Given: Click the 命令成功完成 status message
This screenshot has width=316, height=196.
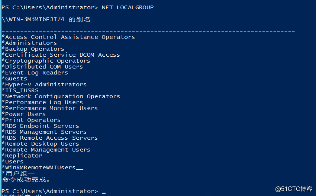Looking at the screenshot, I should 26,180.
